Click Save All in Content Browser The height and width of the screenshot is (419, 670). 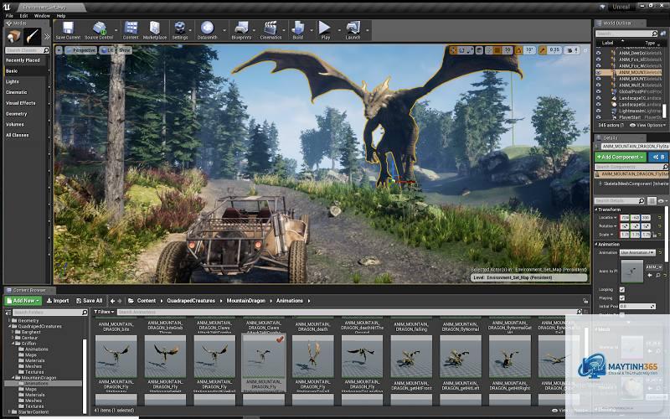tap(90, 301)
